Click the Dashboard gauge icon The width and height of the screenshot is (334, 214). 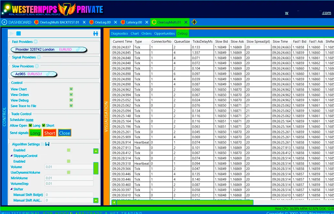pyautogui.click(x=4, y=22)
